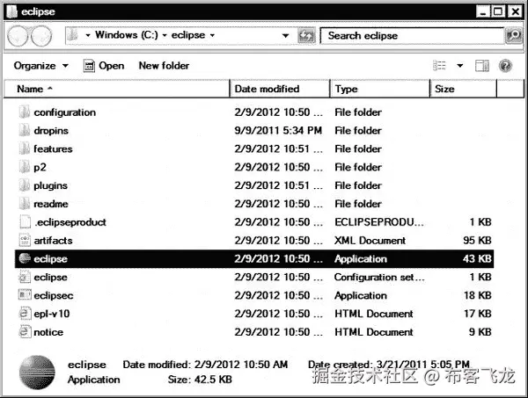
Task: Click the 9 KB size cell
Action: click(480, 332)
